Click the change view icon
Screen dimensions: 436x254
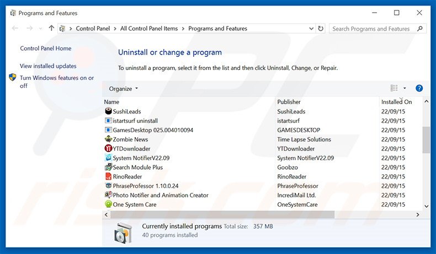(x=394, y=88)
